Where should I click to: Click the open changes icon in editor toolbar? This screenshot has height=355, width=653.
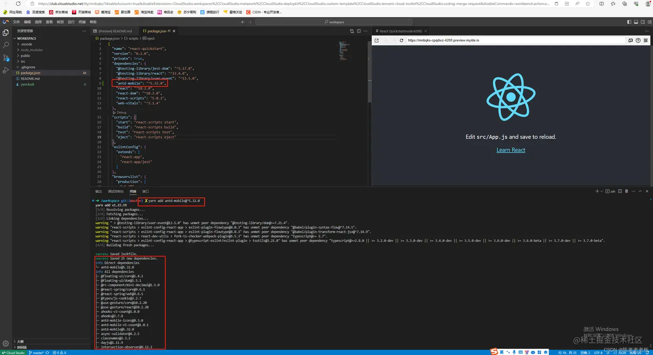tap(352, 31)
